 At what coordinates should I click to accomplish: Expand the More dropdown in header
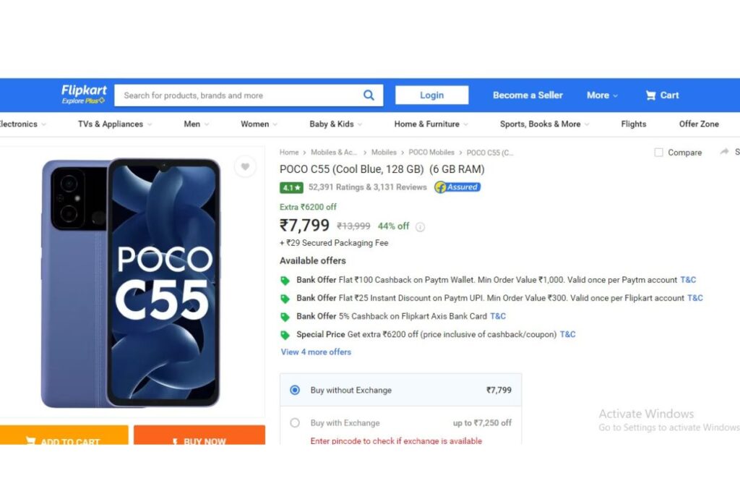tap(602, 95)
